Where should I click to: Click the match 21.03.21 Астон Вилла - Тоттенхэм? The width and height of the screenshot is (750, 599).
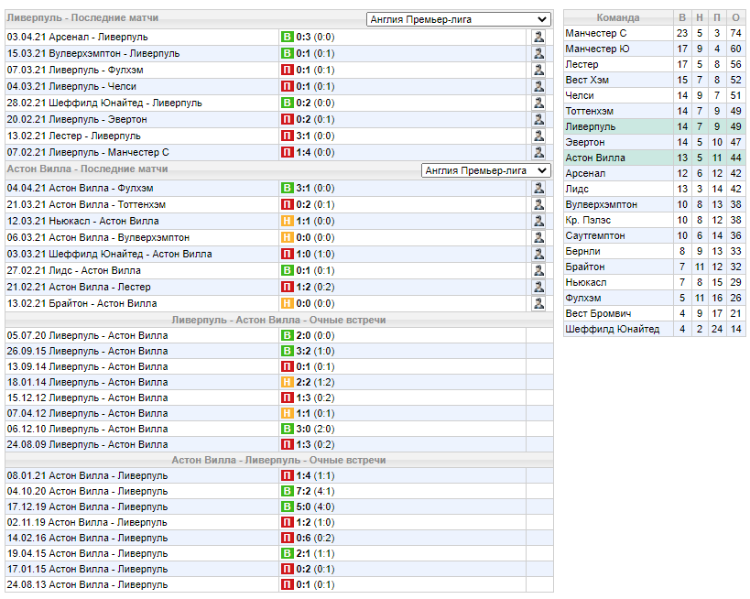(86, 204)
